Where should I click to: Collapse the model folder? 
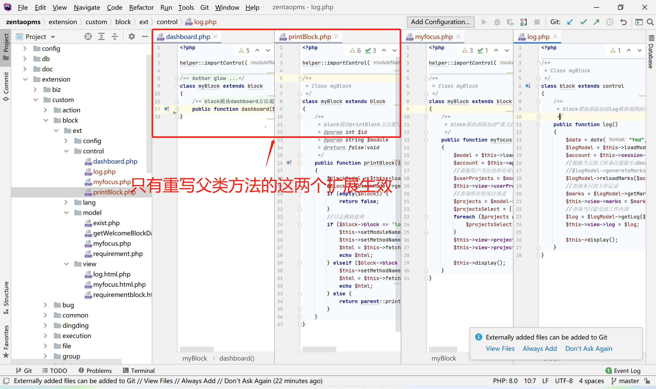coord(66,213)
